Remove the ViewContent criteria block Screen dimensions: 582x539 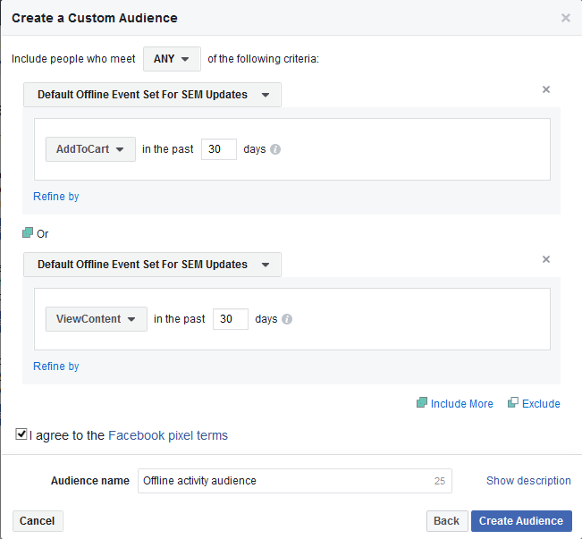point(546,259)
